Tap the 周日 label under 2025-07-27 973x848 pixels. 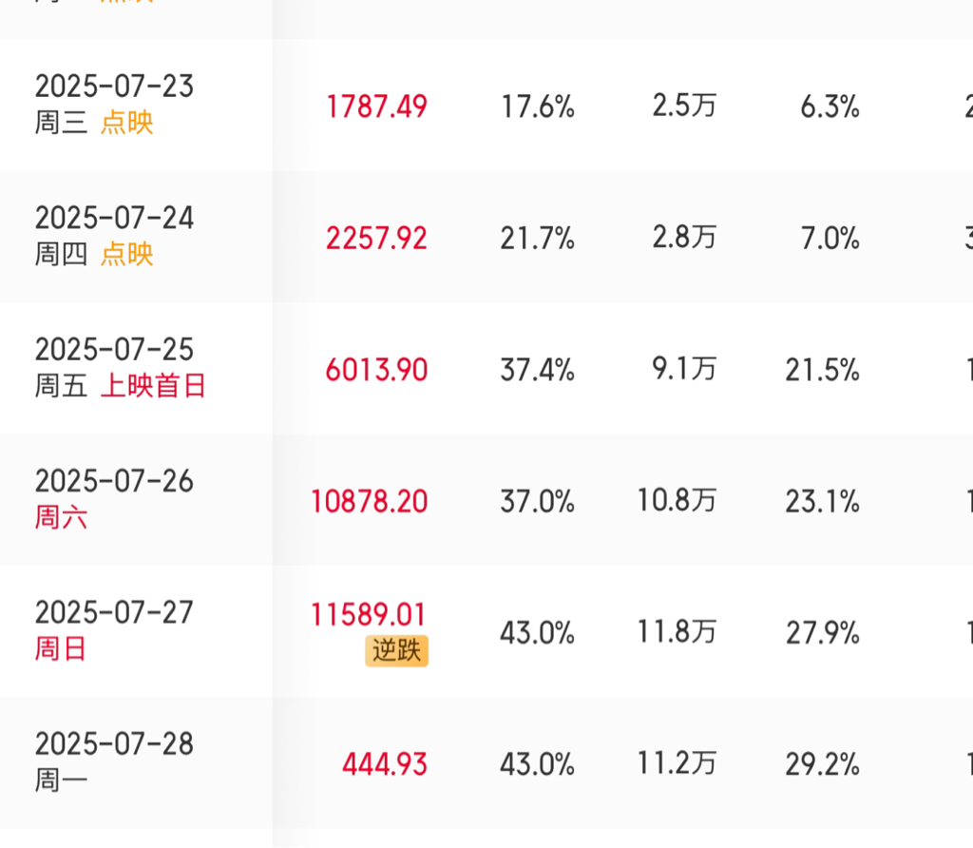pyautogui.click(x=60, y=648)
